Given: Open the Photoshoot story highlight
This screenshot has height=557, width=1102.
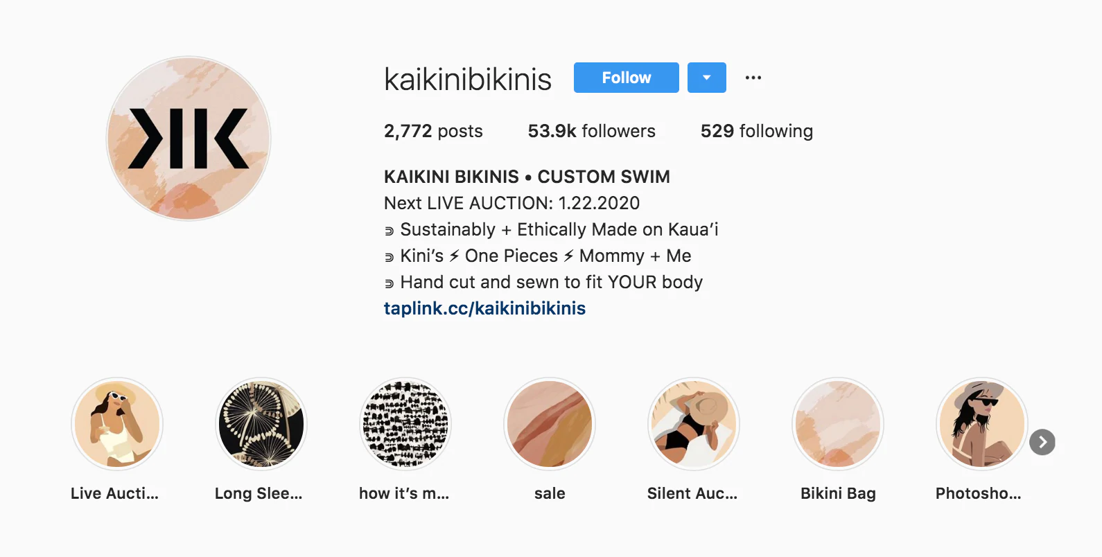Looking at the screenshot, I should tap(982, 423).
